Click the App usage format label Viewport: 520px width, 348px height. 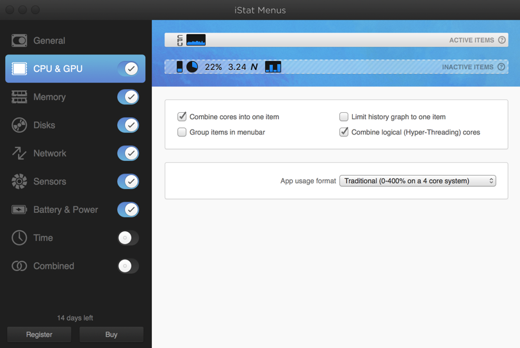[308, 181]
